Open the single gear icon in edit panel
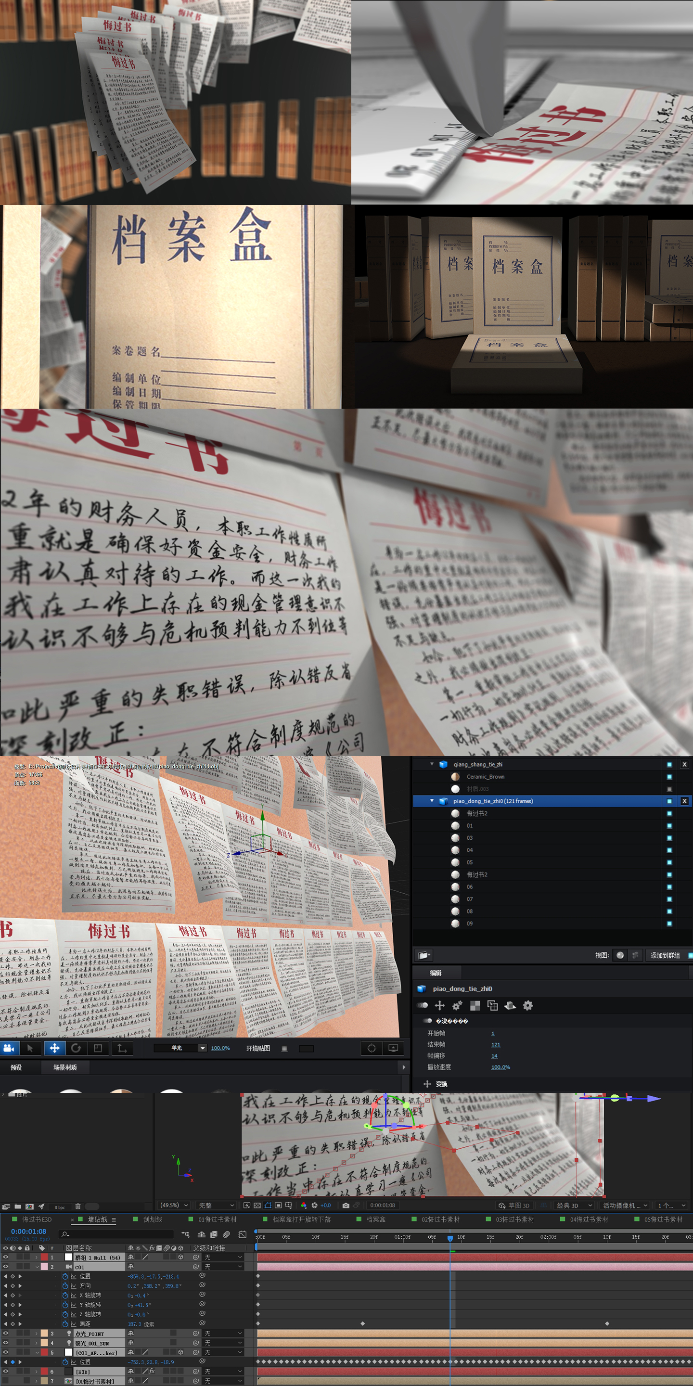 [x=528, y=1005]
